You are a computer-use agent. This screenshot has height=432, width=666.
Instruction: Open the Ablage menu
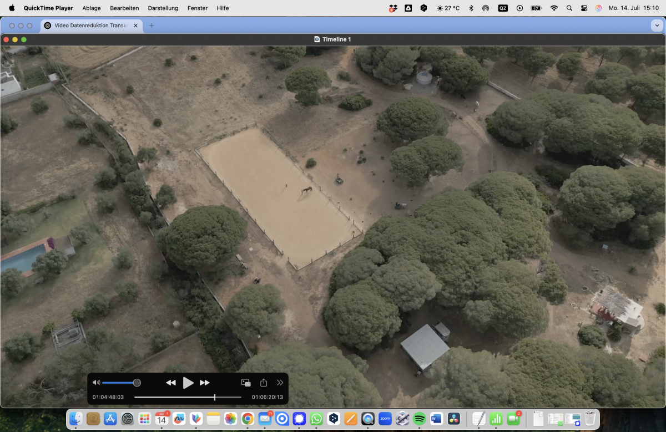click(92, 8)
